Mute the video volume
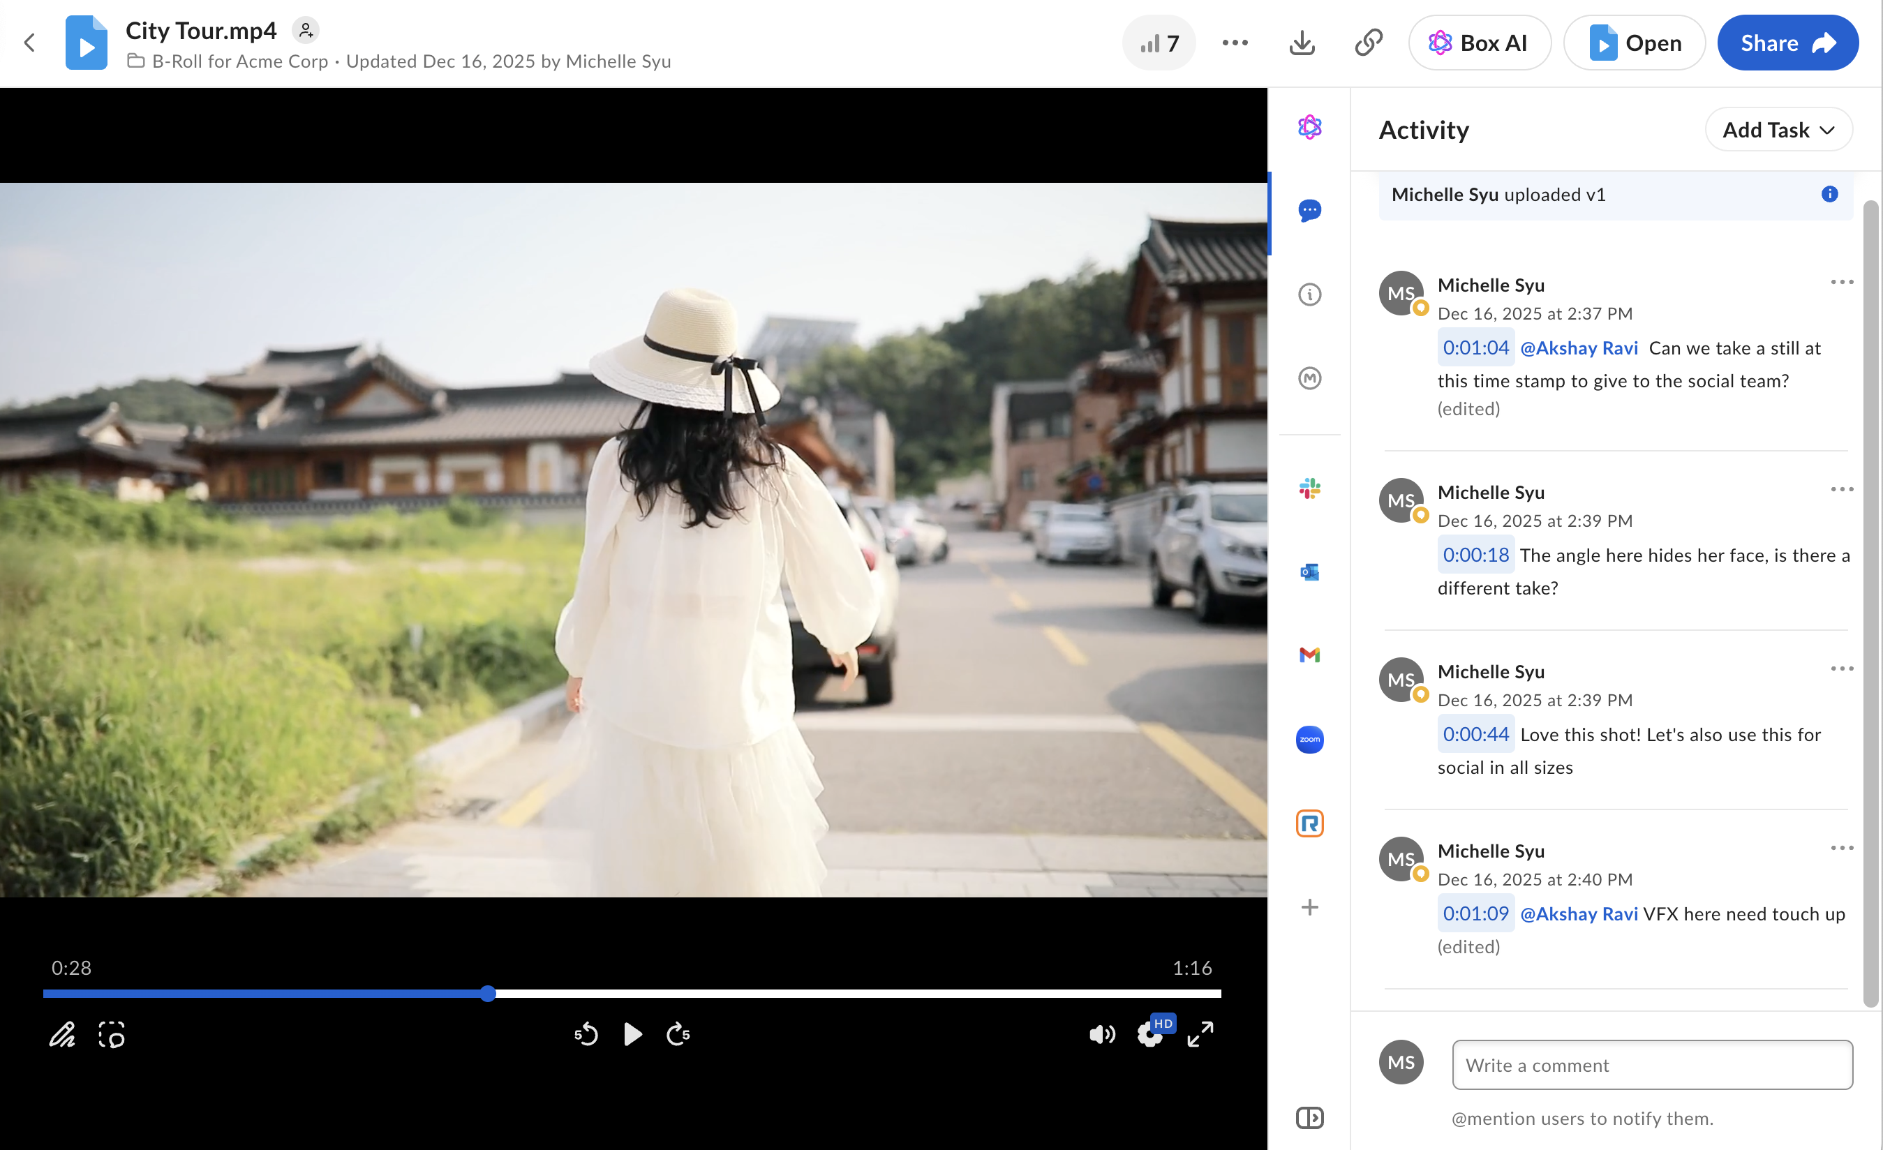 click(1101, 1035)
